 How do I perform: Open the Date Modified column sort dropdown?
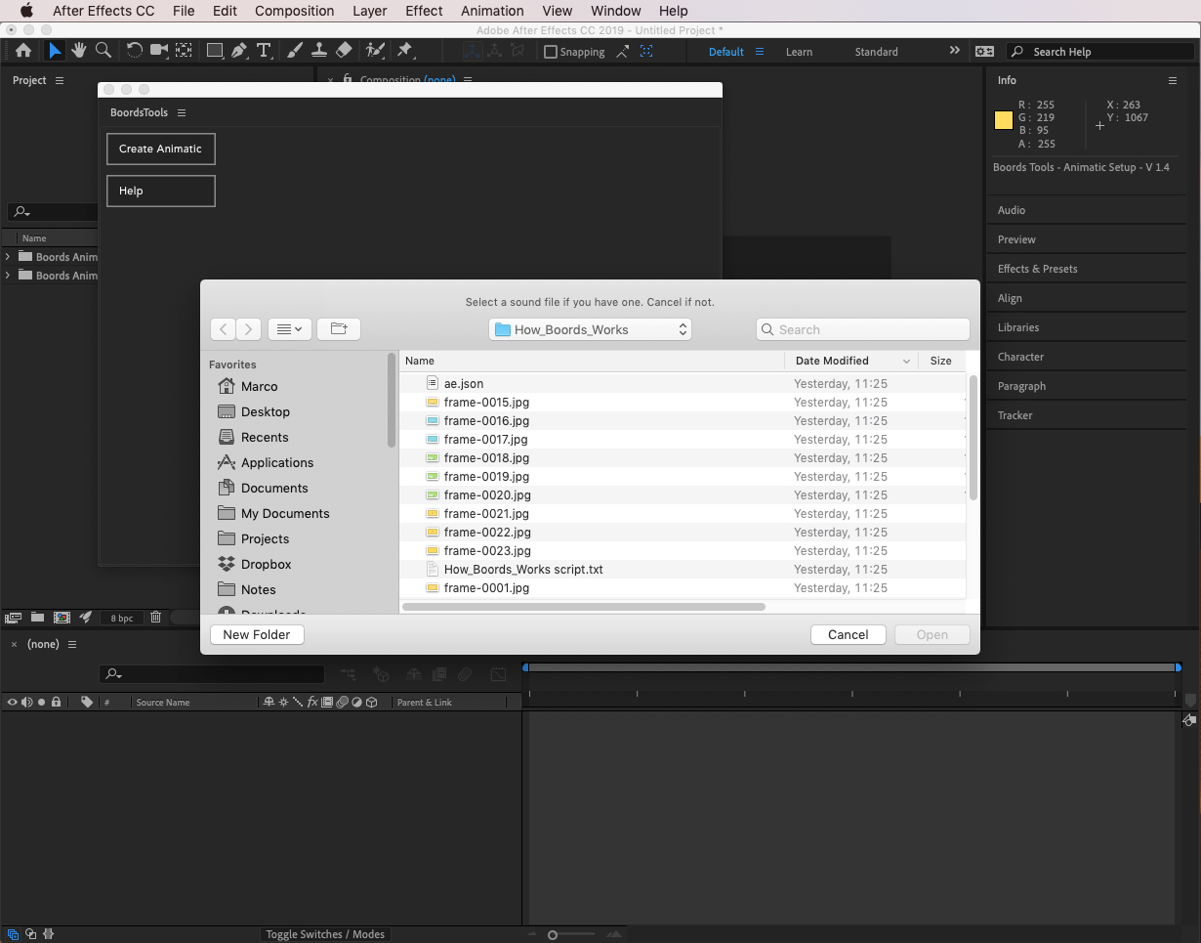[906, 361]
